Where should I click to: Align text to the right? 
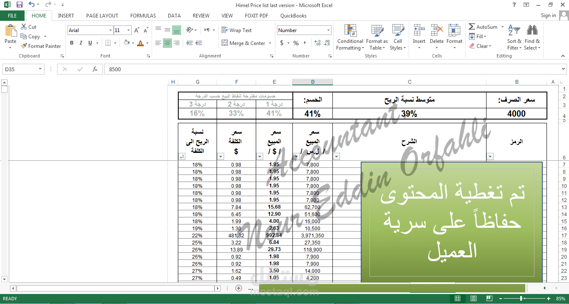click(x=177, y=43)
